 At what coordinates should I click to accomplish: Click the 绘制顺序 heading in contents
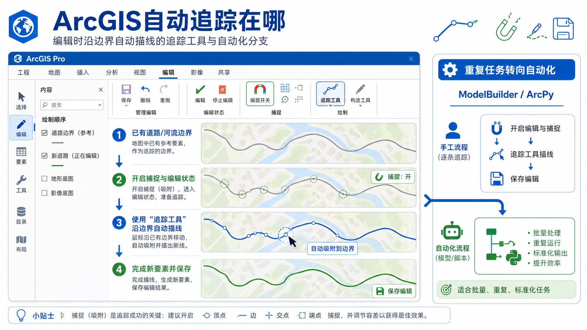pos(54,120)
